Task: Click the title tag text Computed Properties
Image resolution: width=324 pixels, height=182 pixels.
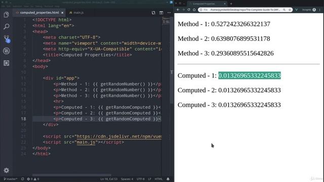Action: tap(86, 55)
